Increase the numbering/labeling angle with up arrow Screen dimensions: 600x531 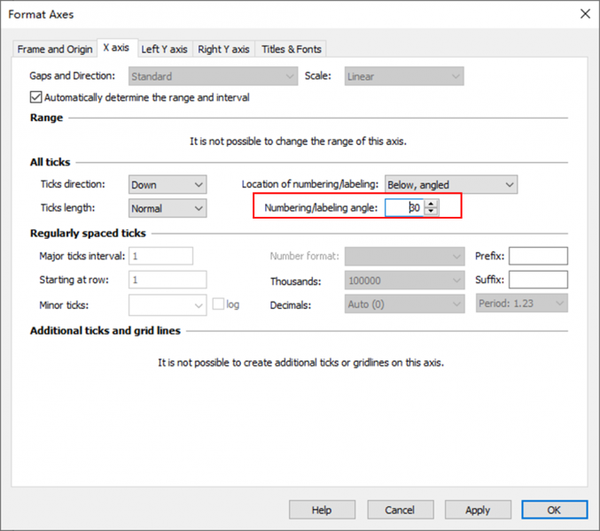(431, 204)
